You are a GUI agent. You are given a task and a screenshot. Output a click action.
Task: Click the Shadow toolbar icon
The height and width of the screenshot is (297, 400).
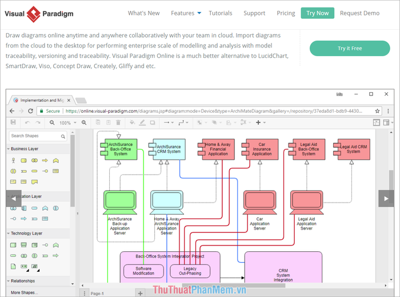pos(153,122)
